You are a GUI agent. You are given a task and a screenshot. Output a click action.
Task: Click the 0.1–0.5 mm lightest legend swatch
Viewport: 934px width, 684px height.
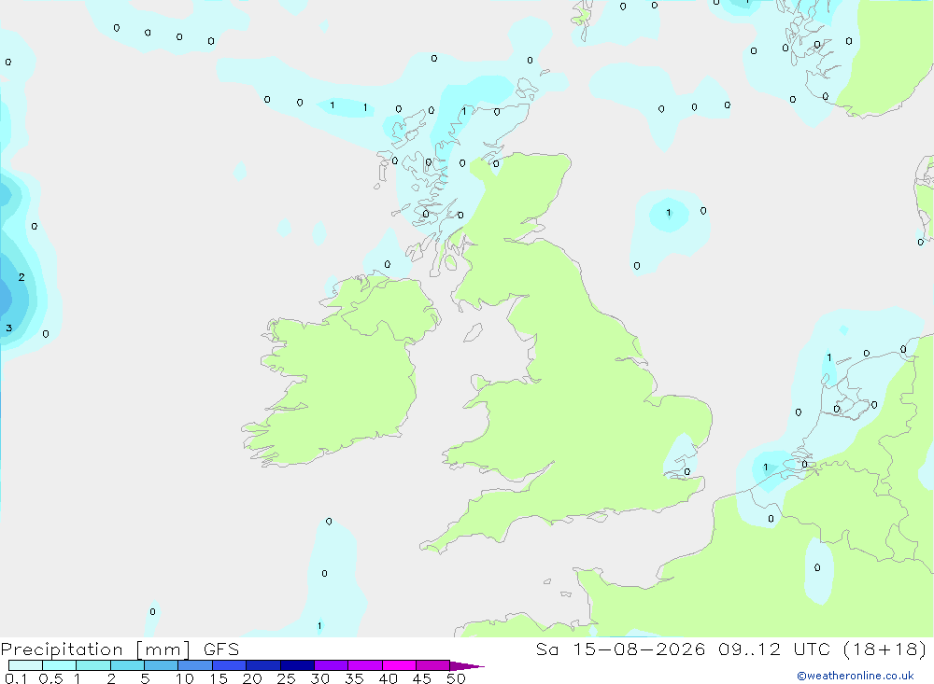(25, 665)
